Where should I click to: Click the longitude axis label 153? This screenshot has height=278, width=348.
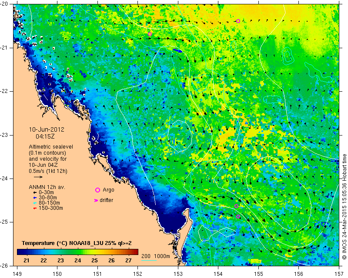coord(178,274)
